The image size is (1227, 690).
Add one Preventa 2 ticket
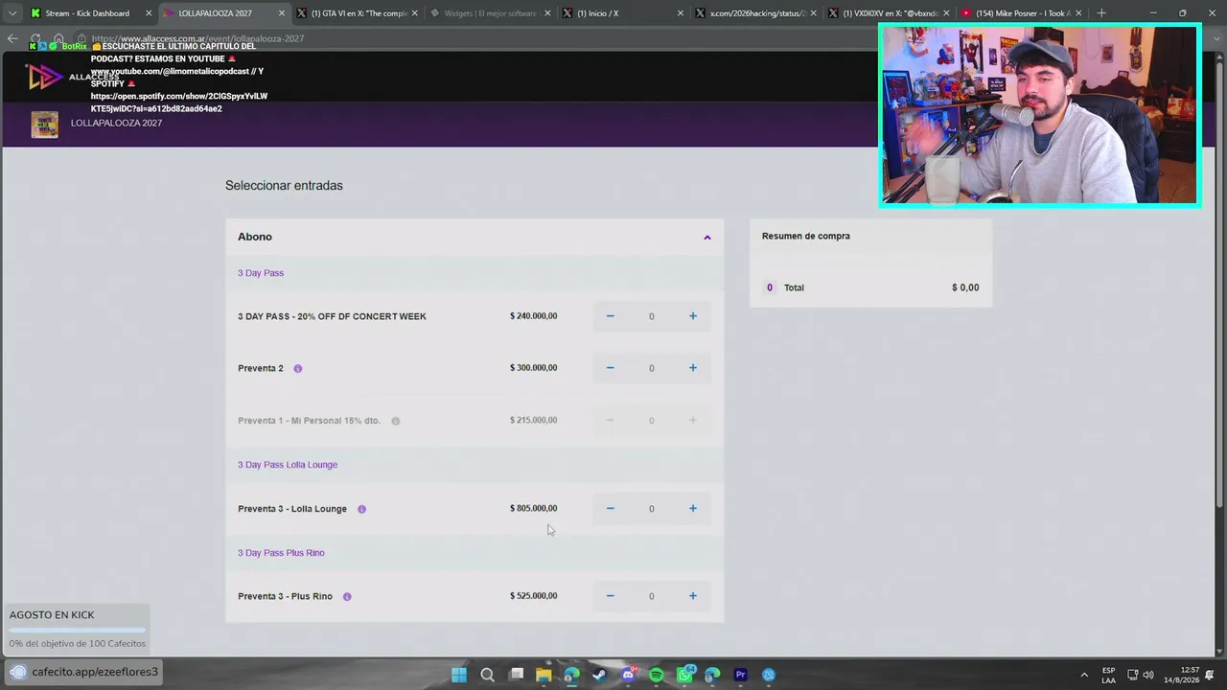[x=692, y=368]
